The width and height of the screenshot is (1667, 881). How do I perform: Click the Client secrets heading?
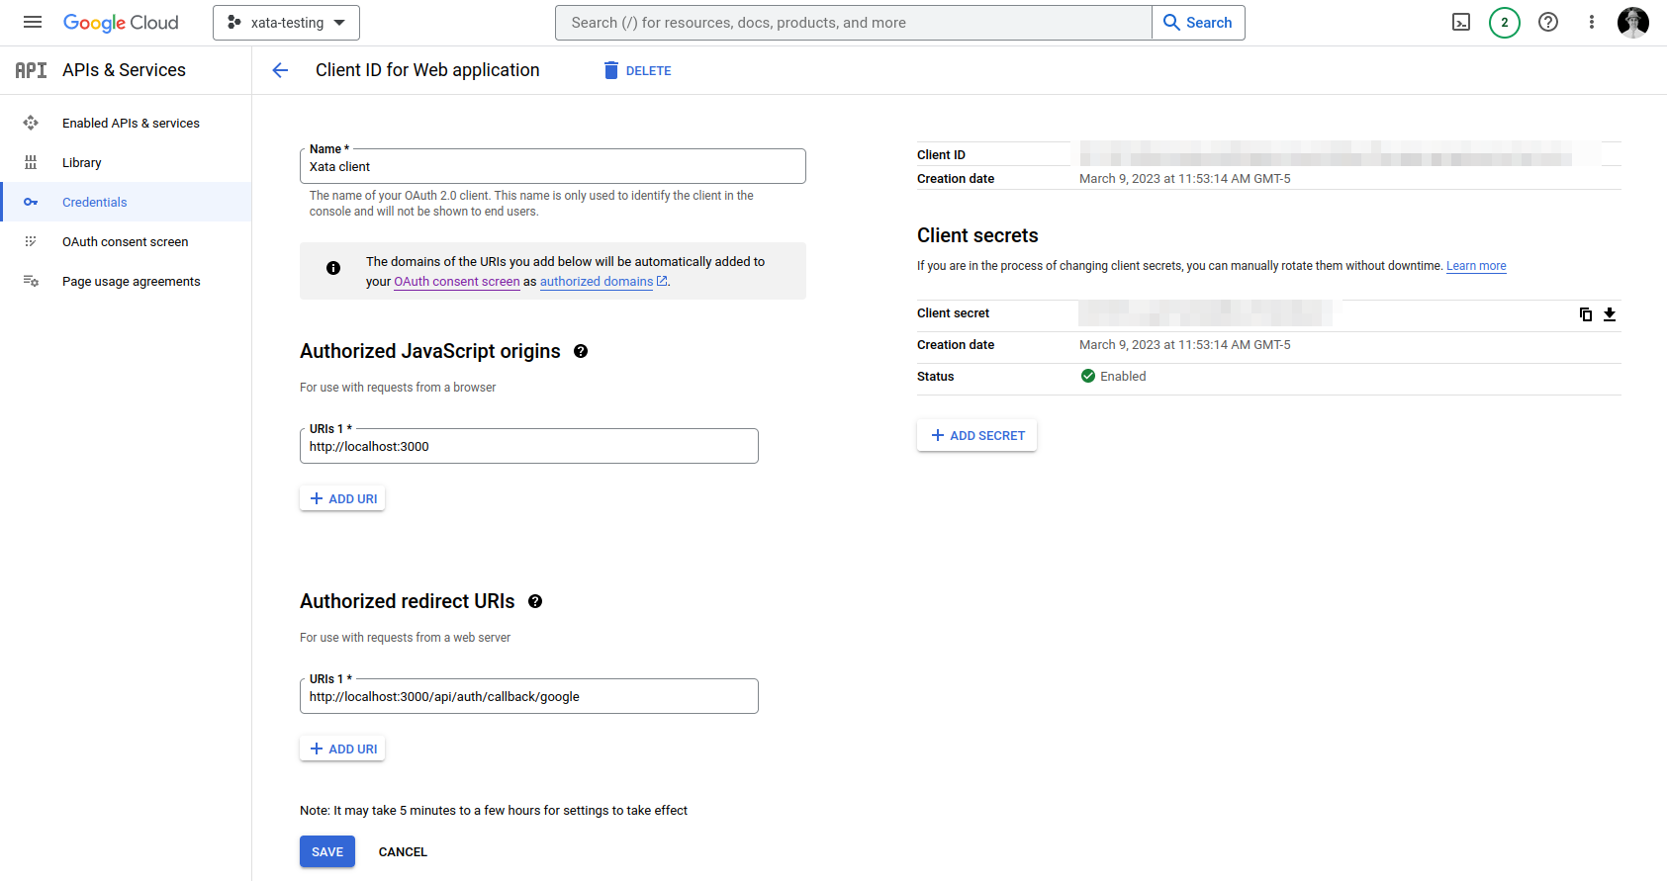[x=977, y=235]
